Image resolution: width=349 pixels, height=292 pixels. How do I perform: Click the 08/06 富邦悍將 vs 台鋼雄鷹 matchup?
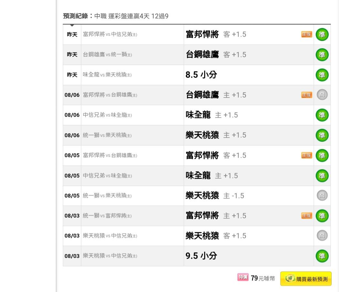[110, 95]
